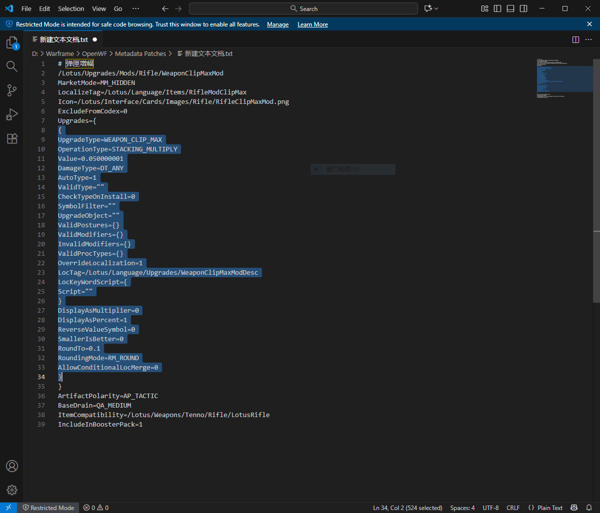Open the Manage gear settings icon
Screen dimensions: 600x513
coord(11,490)
